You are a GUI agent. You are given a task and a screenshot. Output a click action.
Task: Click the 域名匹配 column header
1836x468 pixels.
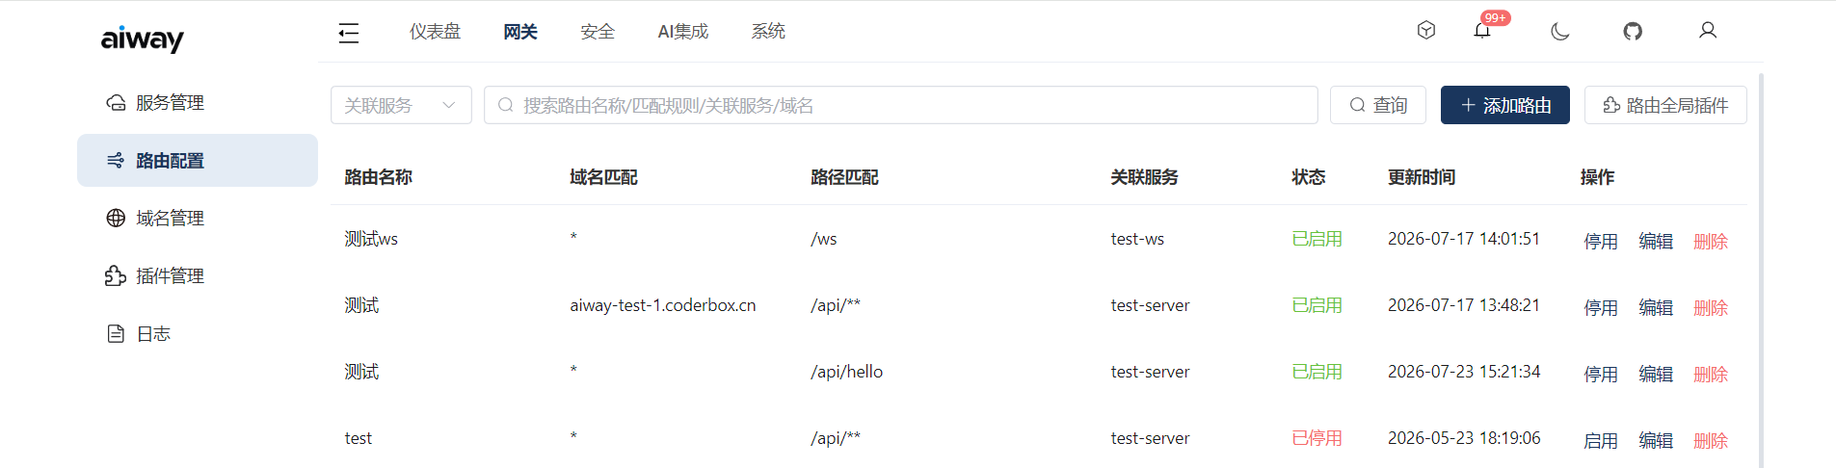603,177
